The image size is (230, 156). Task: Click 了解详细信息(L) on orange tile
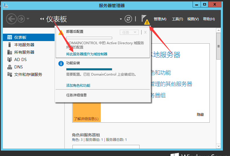[x=86, y=119]
